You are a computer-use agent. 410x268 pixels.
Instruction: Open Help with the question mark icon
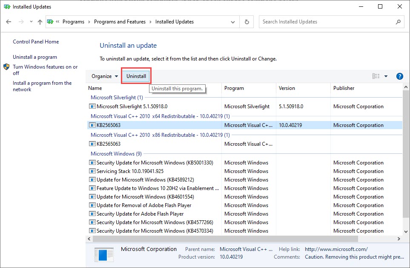(x=399, y=76)
